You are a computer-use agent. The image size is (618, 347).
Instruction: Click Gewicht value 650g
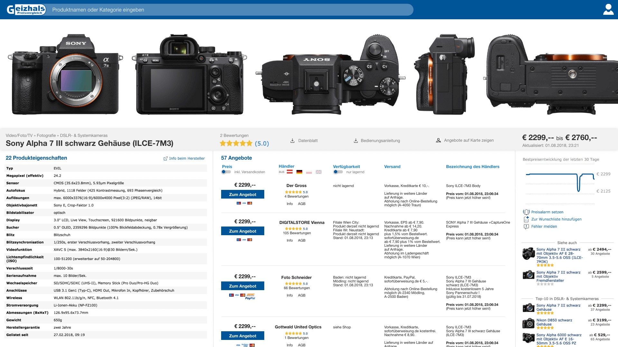[58, 320]
